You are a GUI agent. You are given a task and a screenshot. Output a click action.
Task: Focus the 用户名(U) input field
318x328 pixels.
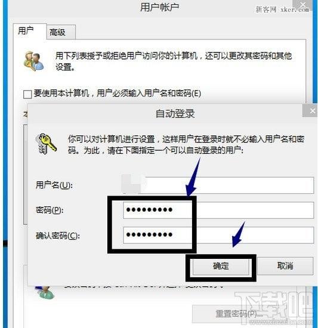click(218, 185)
